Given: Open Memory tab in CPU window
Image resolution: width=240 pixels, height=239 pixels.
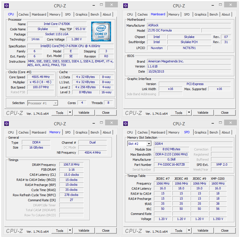Looking at the screenshot, I should click(x=55, y=14).
